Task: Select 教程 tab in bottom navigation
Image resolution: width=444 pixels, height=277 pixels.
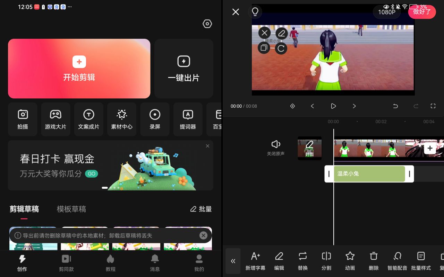Action: [x=111, y=263]
